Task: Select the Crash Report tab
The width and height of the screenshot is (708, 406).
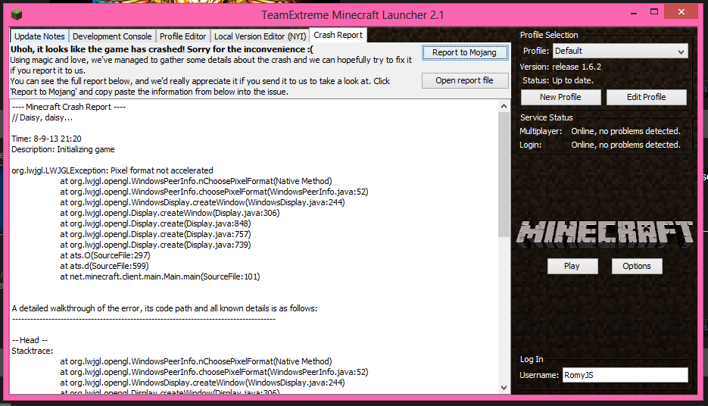Action: pyautogui.click(x=338, y=35)
